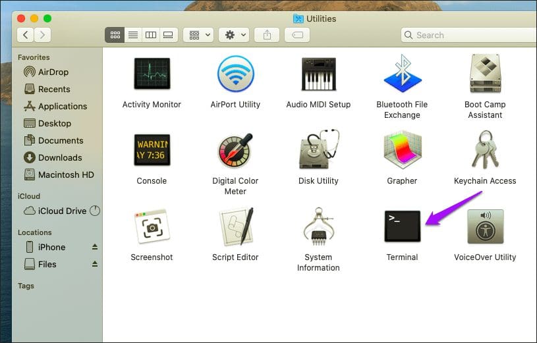This screenshot has height=343, width=537.
Task: Click the "Screenshot" label text
Action: point(152,257)
